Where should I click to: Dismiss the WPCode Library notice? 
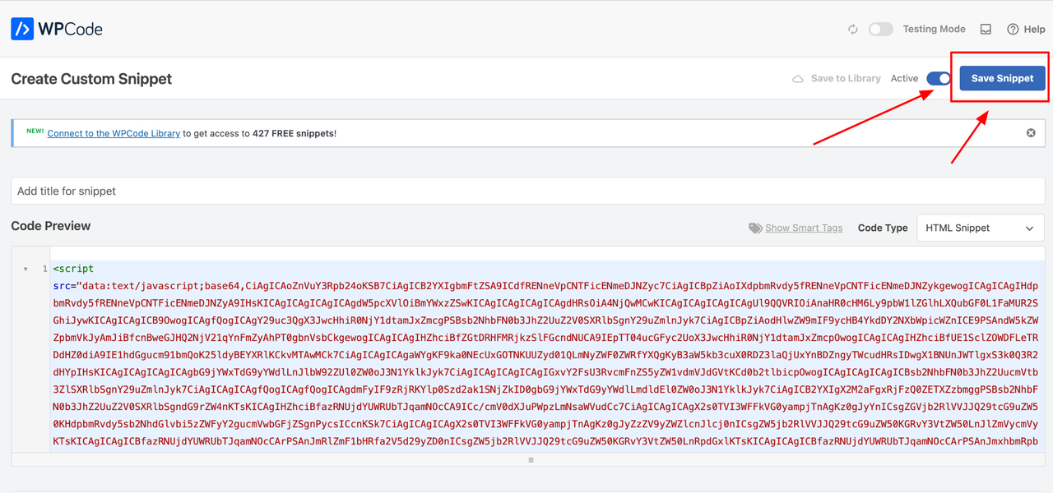click(x=1031, y=133)
